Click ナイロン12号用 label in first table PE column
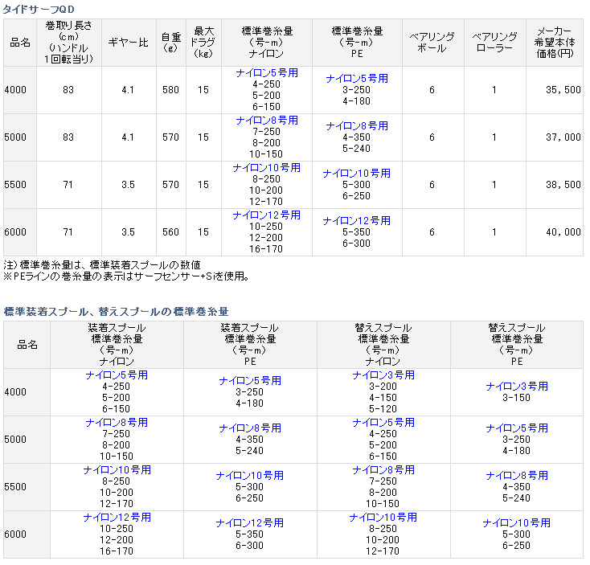This screenshot has height=565, width=590. (x=356, y=221)
